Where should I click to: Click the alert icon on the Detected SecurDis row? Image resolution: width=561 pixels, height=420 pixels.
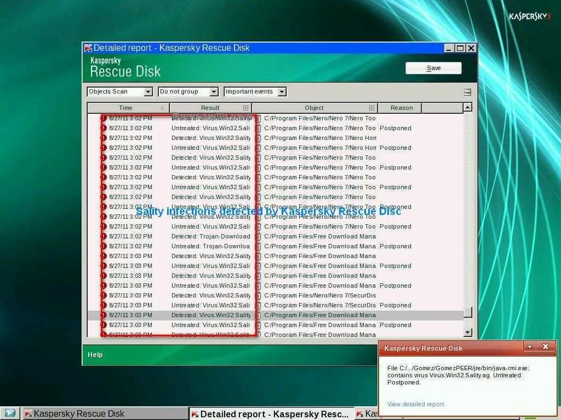pos(104,295)
